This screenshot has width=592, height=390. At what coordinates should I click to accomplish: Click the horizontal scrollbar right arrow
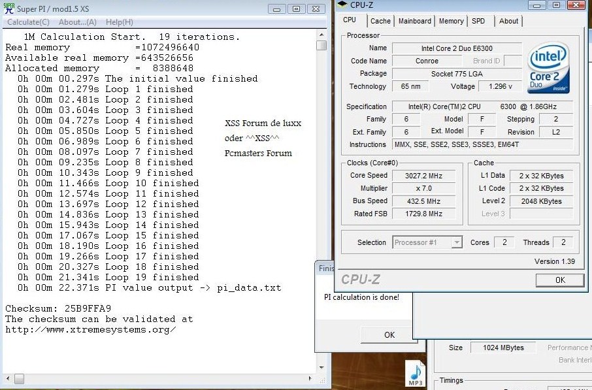tap(310, 378)
